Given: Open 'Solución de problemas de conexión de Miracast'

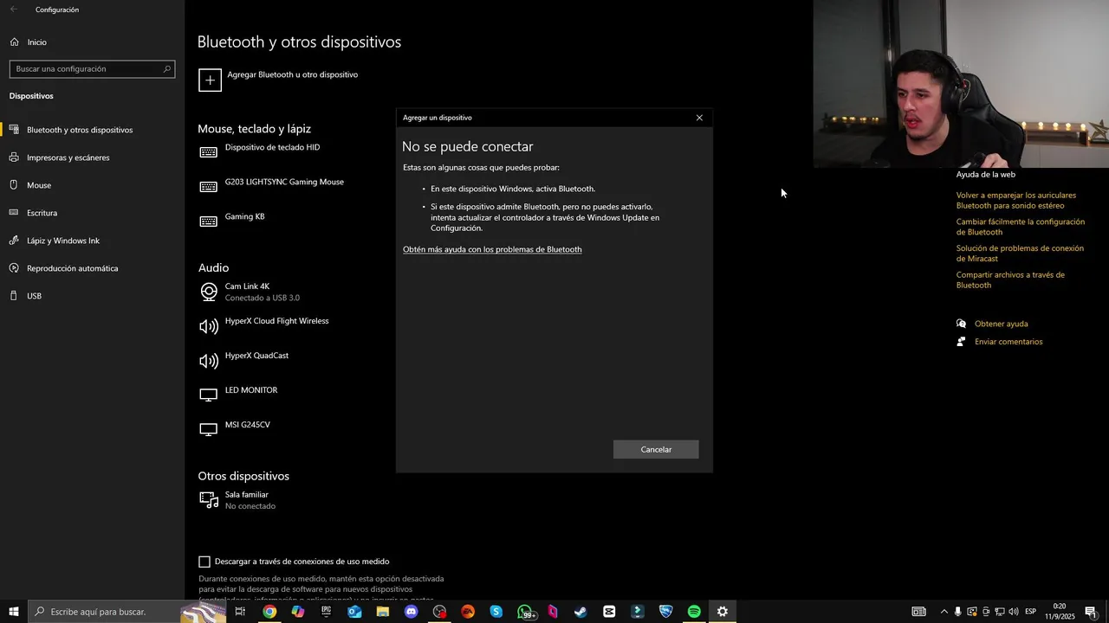Looking at the screenshot, I should point(1020,254).
